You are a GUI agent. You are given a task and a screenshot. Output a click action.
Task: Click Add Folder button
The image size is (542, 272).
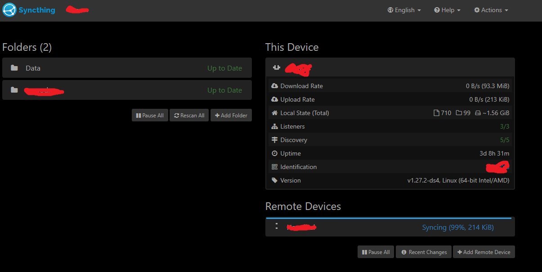click(231, 115)
